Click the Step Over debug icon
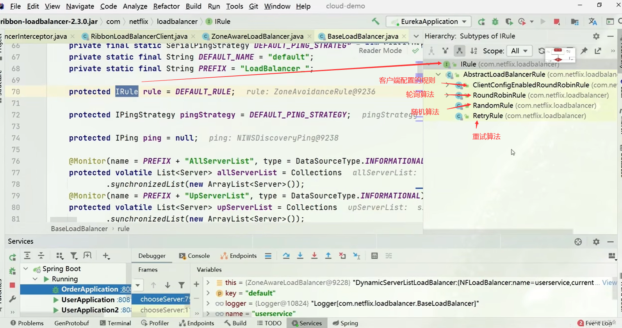This screenshot has height=328, width=622. pos(286,256)
